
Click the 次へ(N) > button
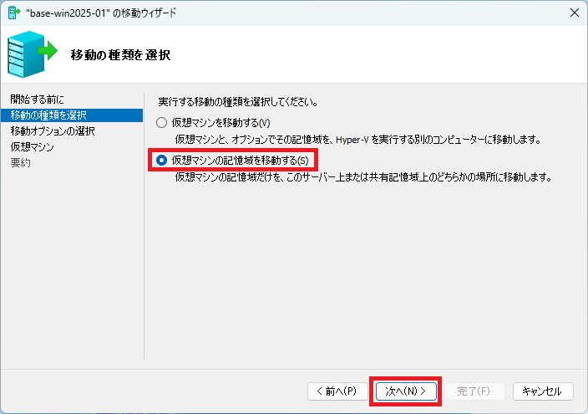[406, 391]
